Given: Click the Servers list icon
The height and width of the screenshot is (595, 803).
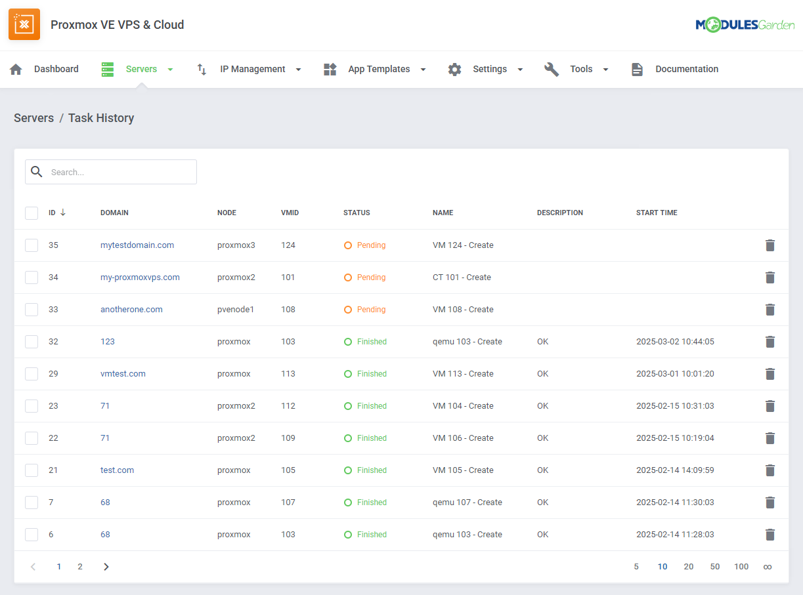Looking at the screenshot, I should click(x=108, y=69).
